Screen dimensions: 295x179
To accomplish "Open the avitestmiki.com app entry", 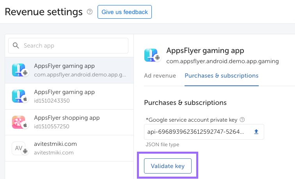I will 55,148.
